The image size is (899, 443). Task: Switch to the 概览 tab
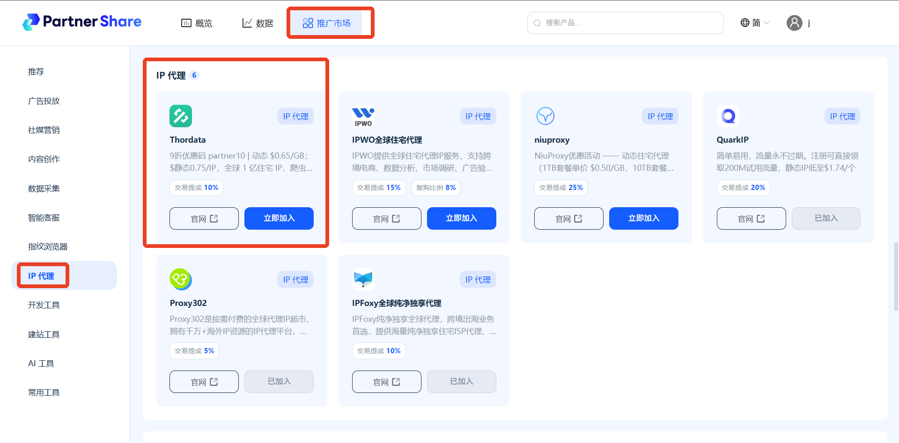(x=197, y=23)
